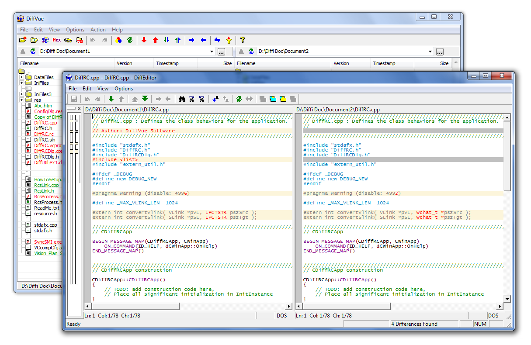Jump to last difference with double green arrow
Image resolution: width=531 pixels, height=345 pixels.
point(145,99)
